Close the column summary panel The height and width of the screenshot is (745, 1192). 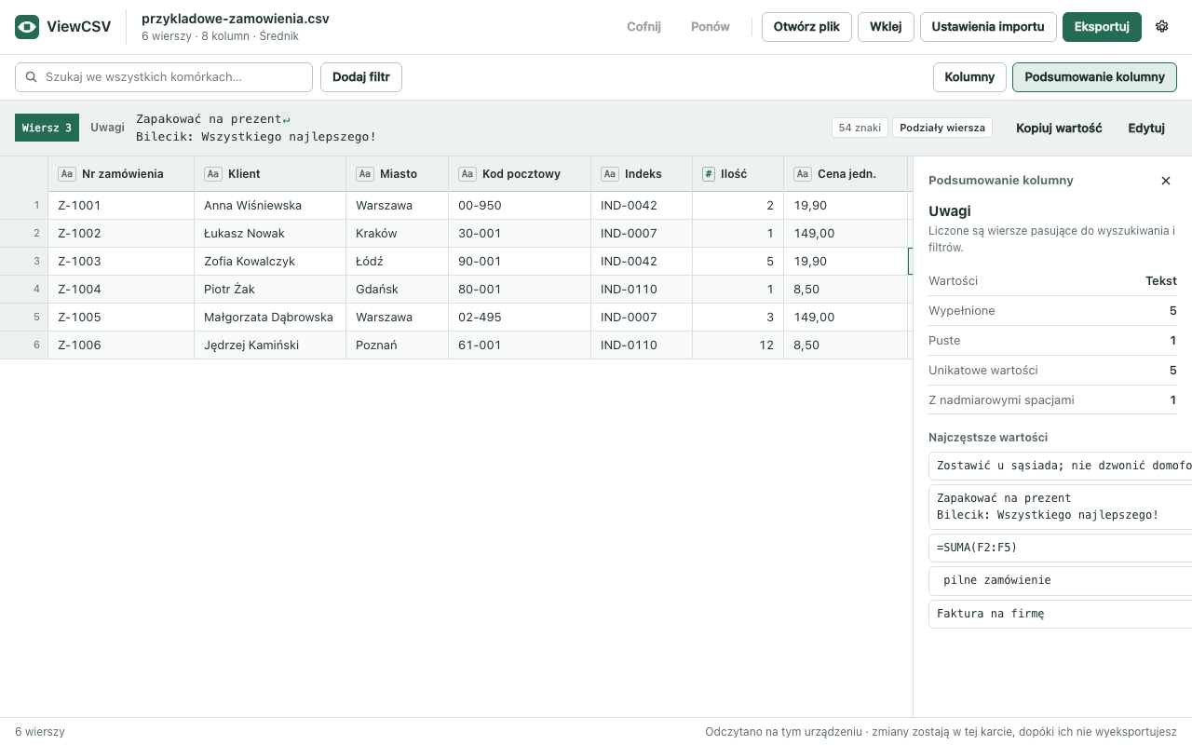pyautogui.click(x=1166, y=181)
